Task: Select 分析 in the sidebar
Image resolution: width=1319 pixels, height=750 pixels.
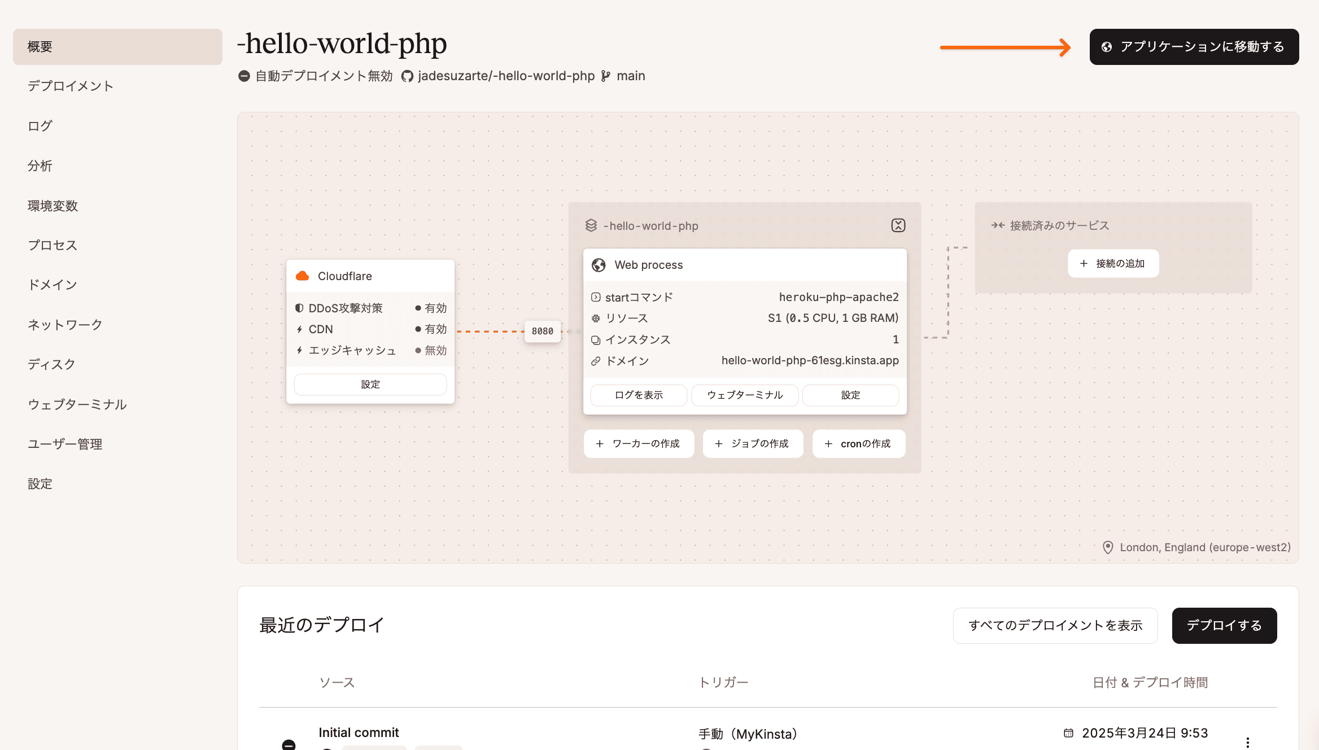Action: tap(40, 165)
